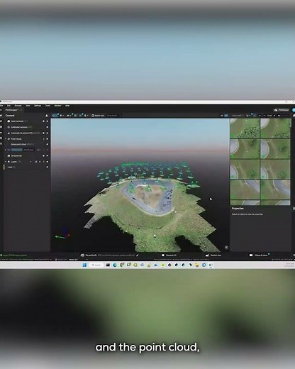This screenshot has height=369, width=295.
Task: Open the first image thumbnail with trees
Action: 245,128
